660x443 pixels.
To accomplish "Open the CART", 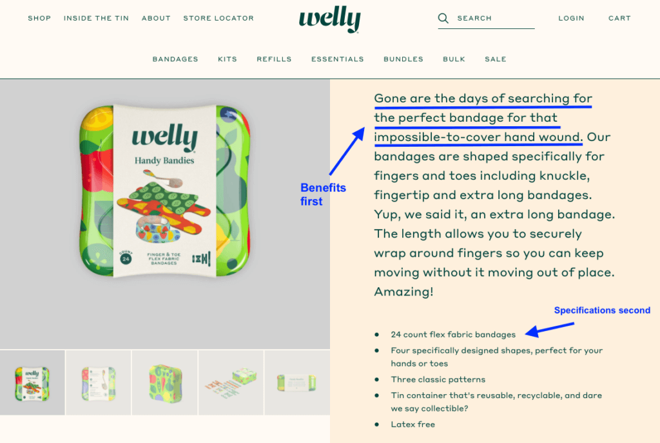I will coord(619,18).
